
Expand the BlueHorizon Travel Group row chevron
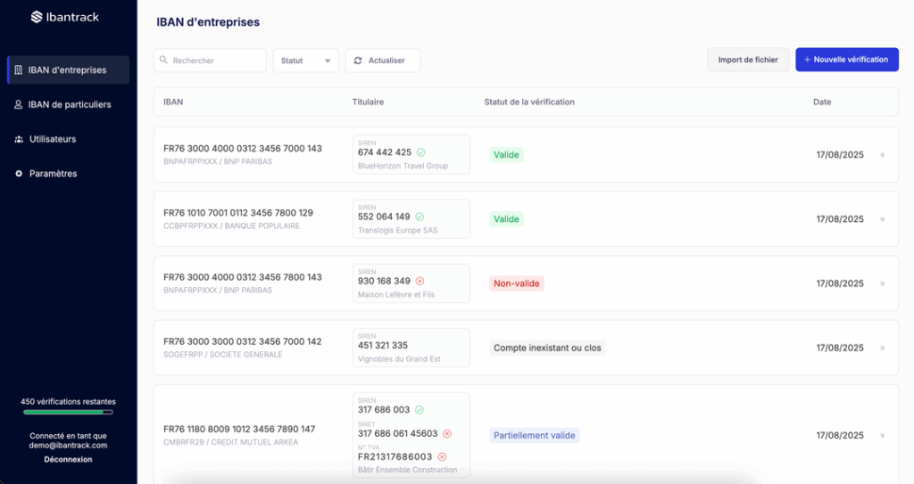point(882,155)
